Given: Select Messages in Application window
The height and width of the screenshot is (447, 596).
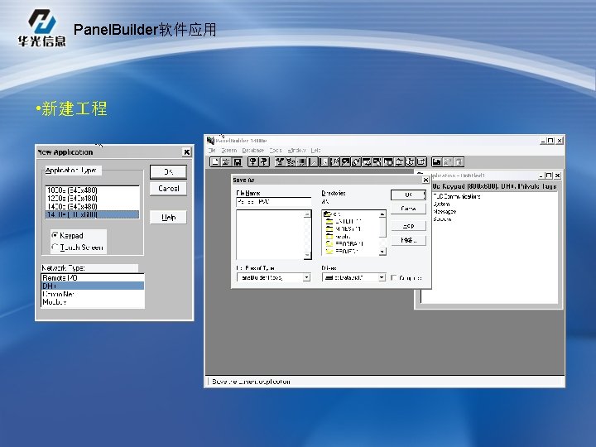Looking at the screenshot, I should coord(445,212).
